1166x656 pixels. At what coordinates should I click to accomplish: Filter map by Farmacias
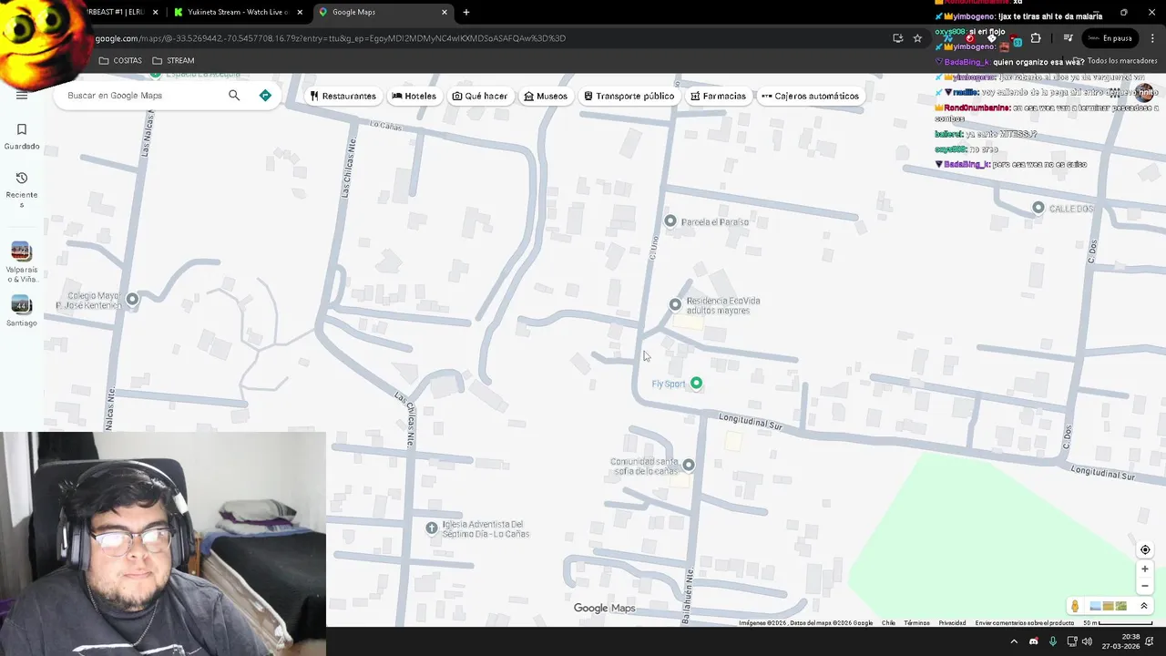point(718,96)
